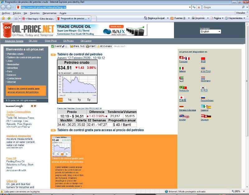Click the Japanese flag icon
The height and width of the screenshot is (195, 249).
(x=181, y=97)
